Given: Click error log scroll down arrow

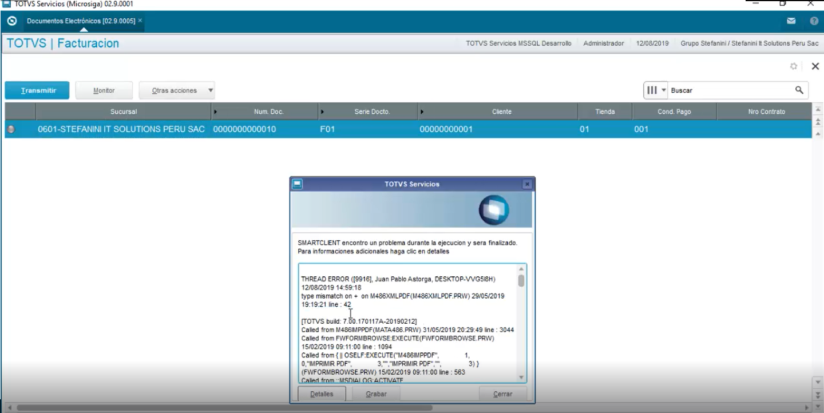Looking at the screenshot, I should tap(521, 378).
